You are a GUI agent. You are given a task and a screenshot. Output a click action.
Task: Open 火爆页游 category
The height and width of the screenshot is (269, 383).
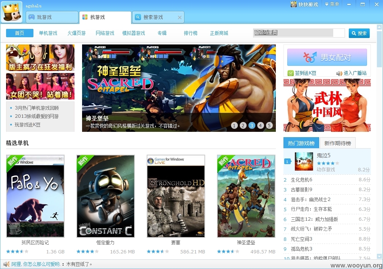[x=76, y=33]
